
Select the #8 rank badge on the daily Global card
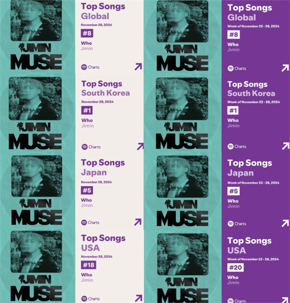pos(87,33)
